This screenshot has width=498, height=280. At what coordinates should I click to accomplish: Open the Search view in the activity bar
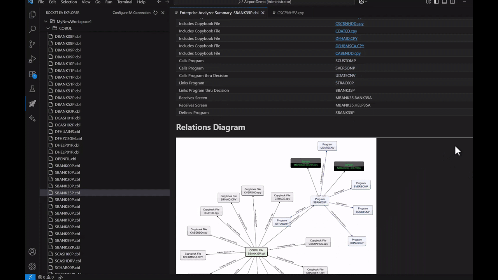click(32, 29)
